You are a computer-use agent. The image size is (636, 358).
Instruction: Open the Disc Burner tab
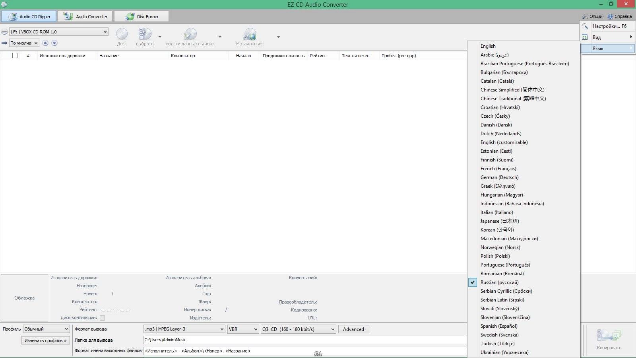pyautogui.click(x=142, y=17)
